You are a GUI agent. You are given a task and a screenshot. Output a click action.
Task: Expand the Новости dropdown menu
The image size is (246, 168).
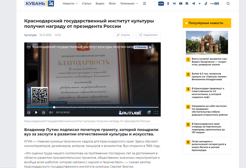70,3
